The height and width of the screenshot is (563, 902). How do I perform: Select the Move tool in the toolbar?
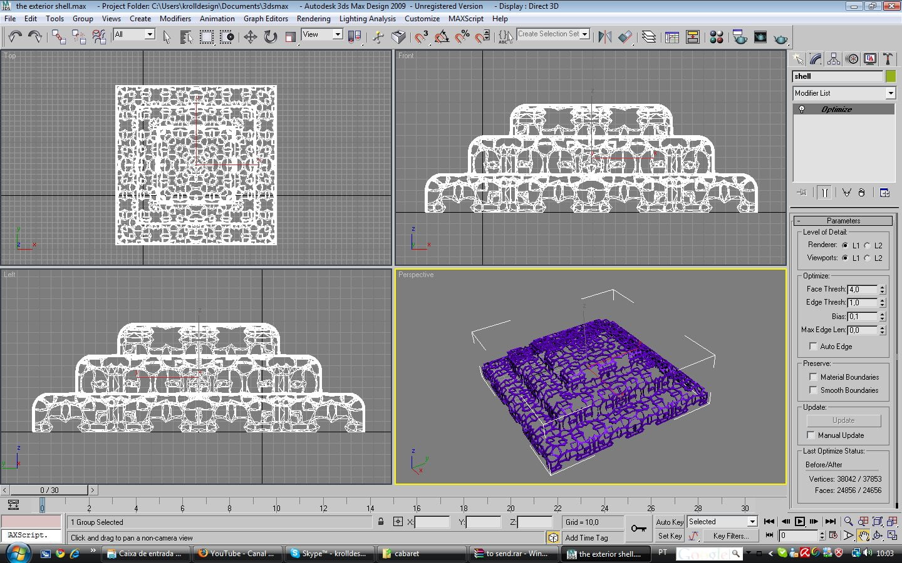pos(251,37)
